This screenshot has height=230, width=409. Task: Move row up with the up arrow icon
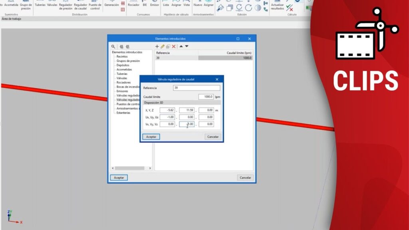point(181,46)
